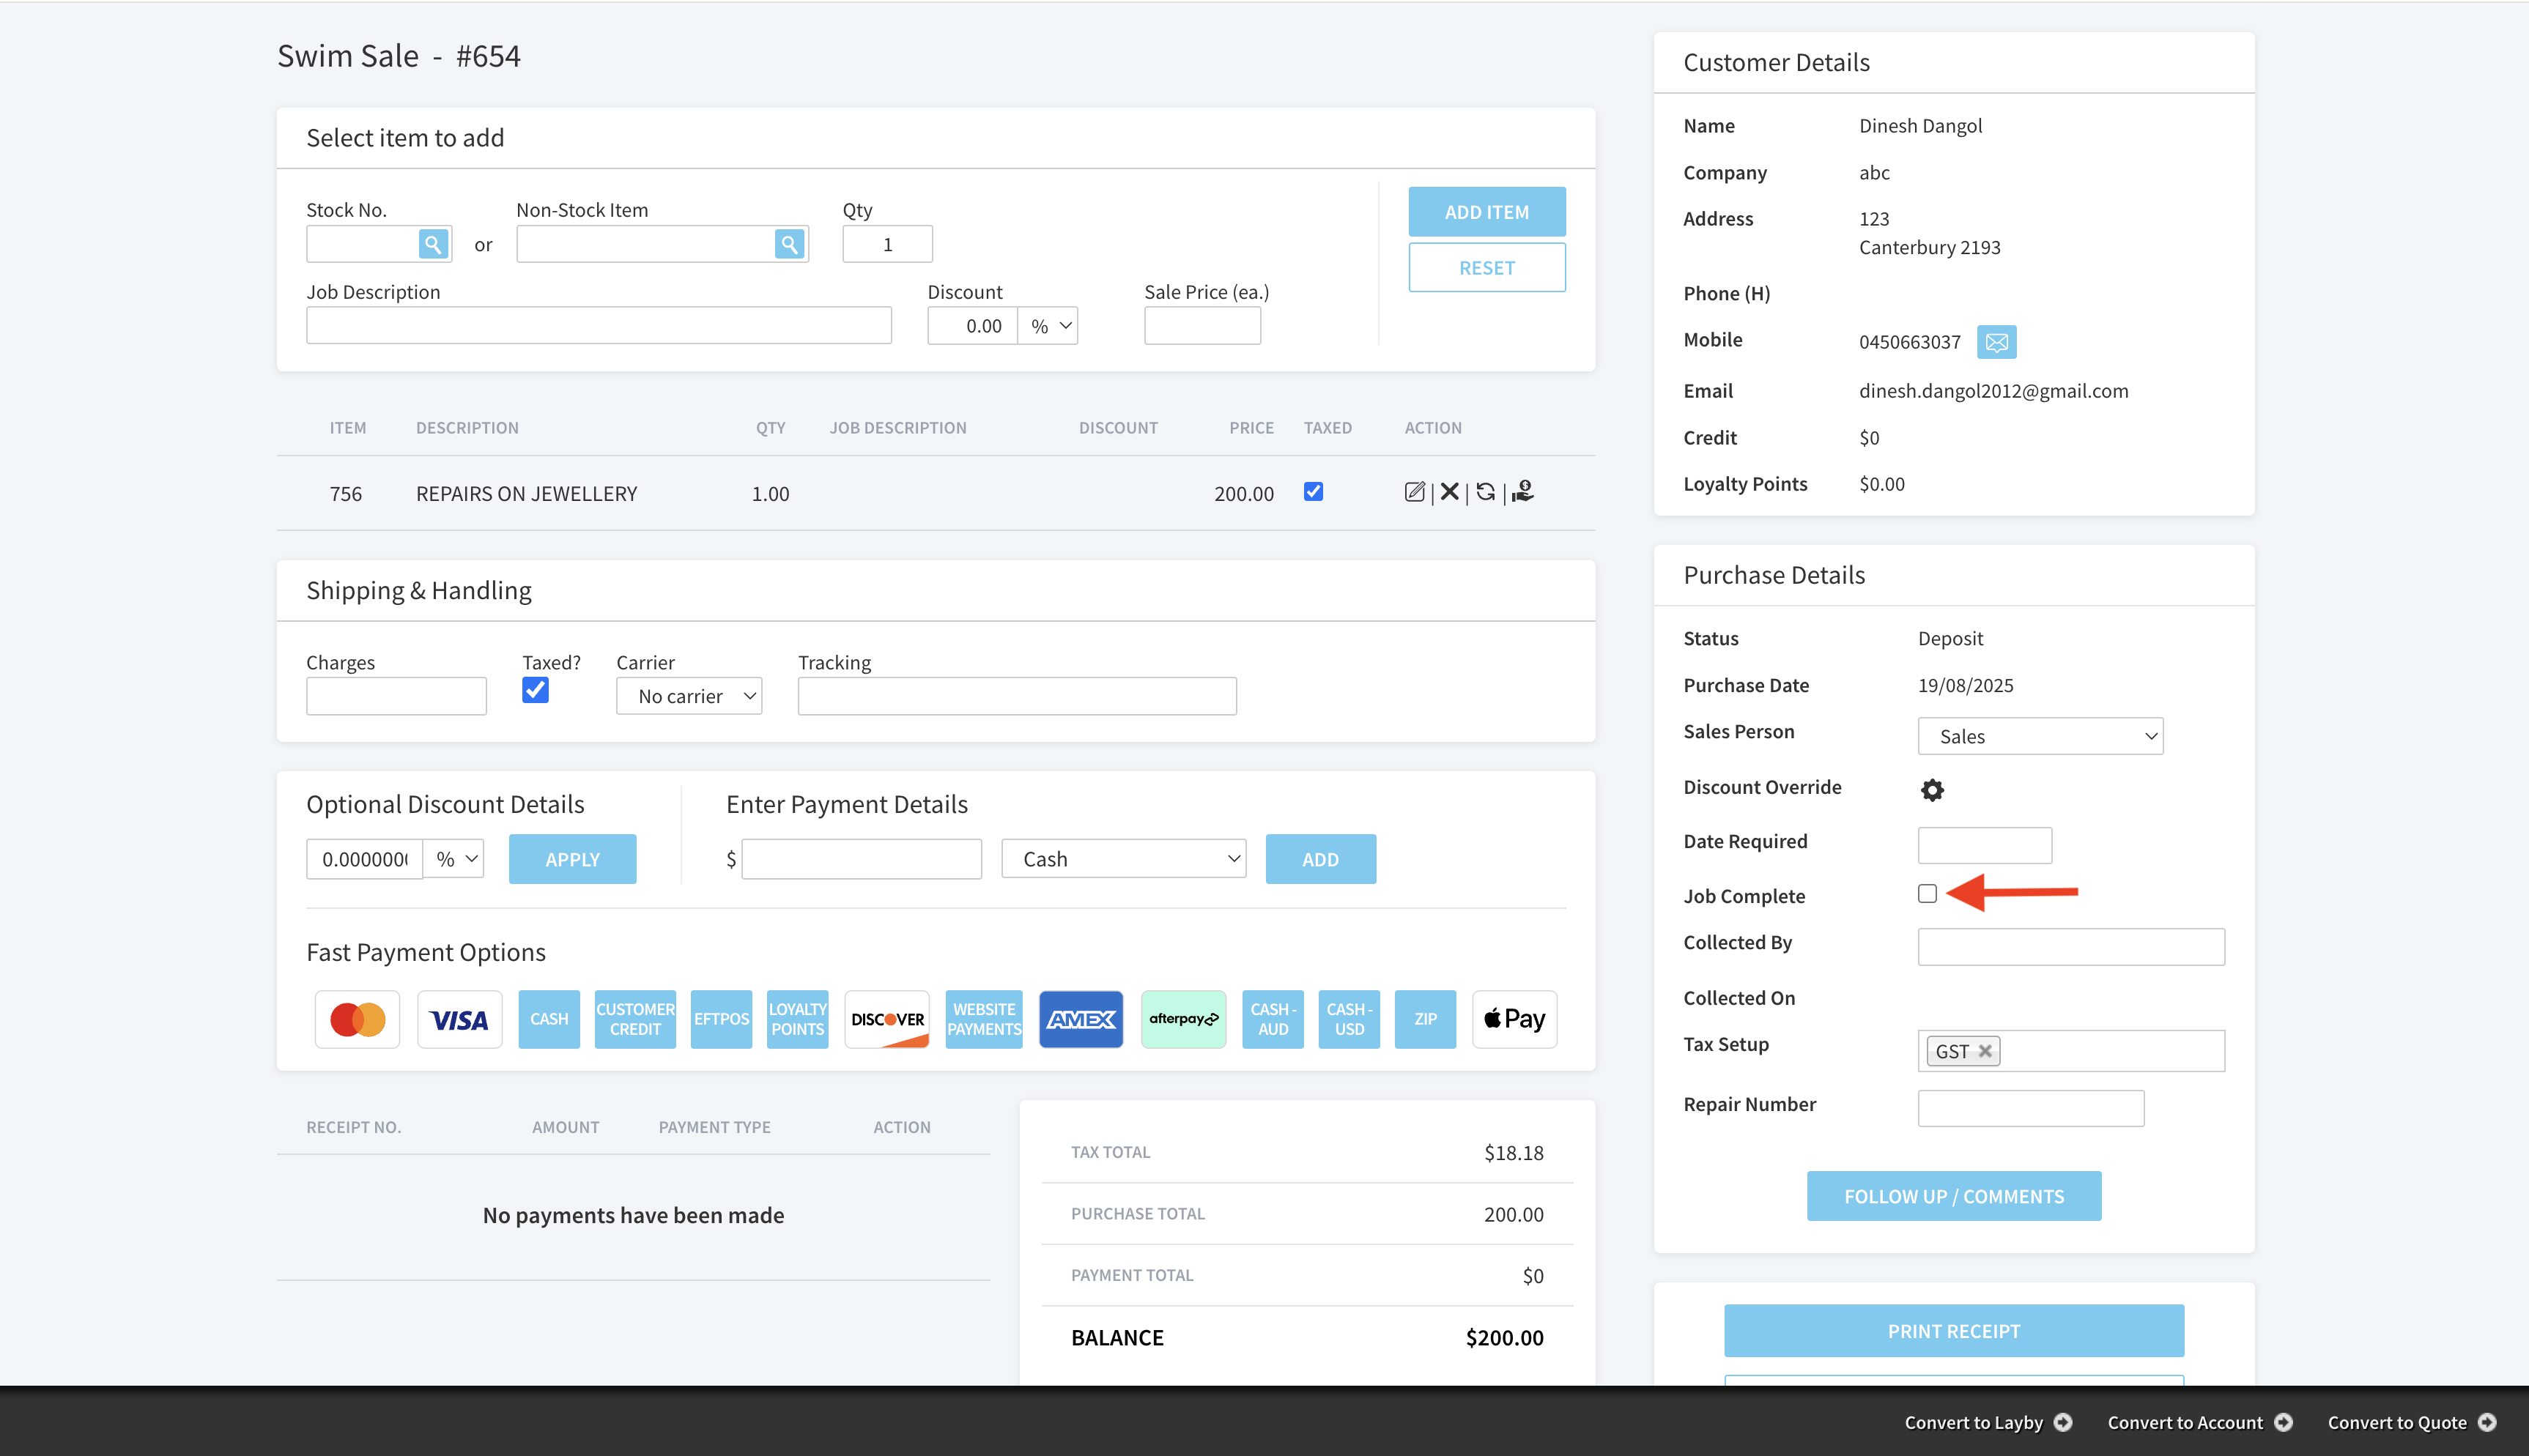
Task: Expand the No carrier dropdown
Action: click(689, 696)
